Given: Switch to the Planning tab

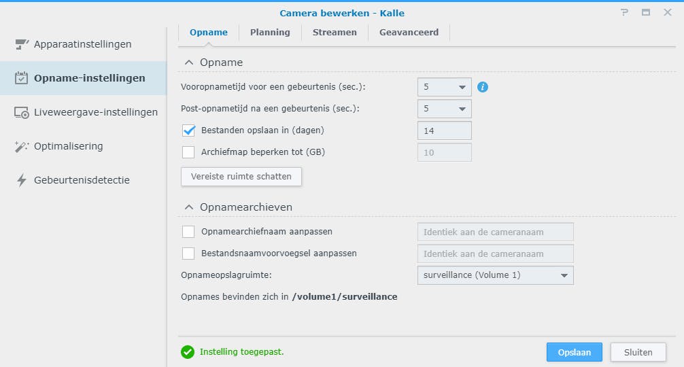Looking at the screenshot, I should 270,32.
